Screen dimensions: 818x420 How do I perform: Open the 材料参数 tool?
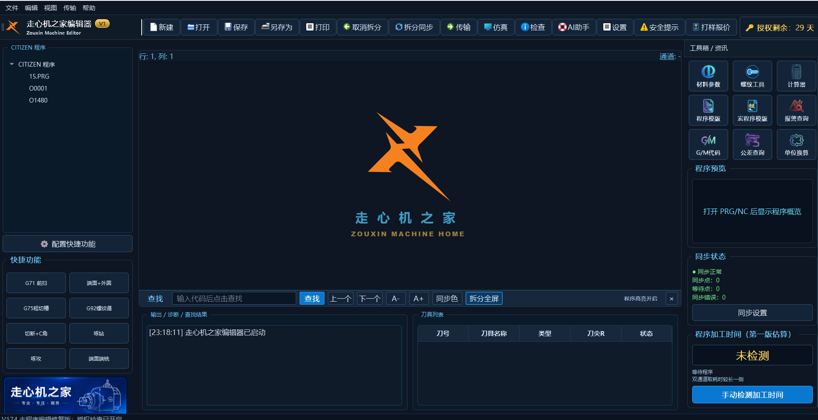click(x=708, y=76)
